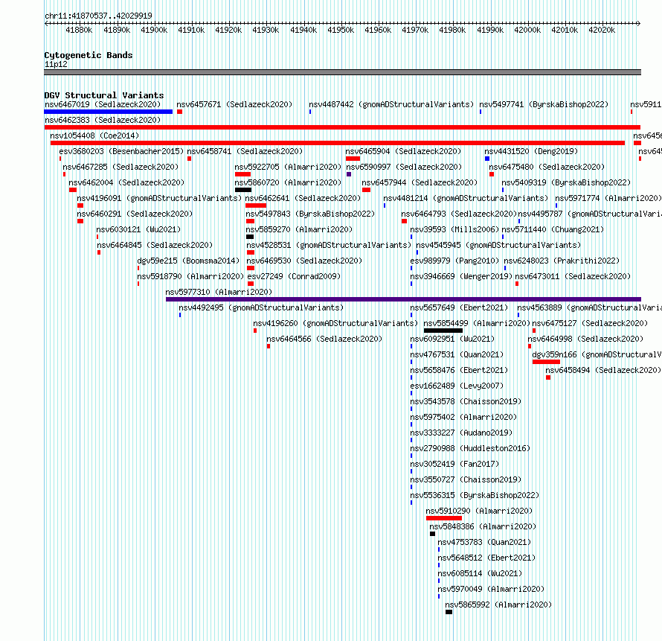The height and width of the screenshot is (641, 662).
Task: Click nsv4431520 (Deng2019) label
Action: coord(531,151)
